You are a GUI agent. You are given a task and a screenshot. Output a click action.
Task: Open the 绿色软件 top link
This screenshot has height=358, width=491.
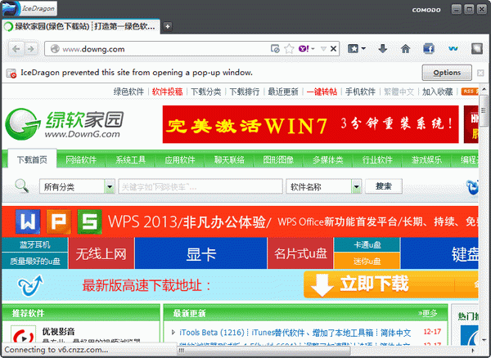(128, 92)
